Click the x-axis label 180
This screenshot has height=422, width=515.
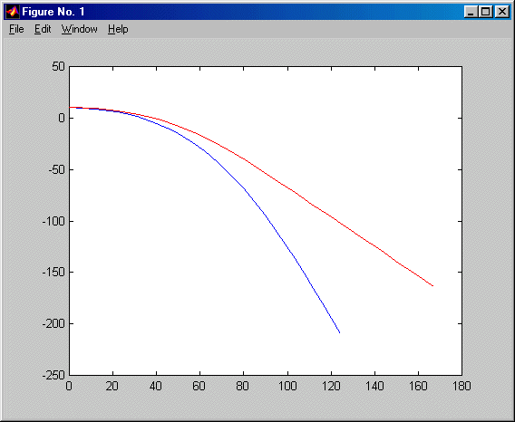point(462,386)
